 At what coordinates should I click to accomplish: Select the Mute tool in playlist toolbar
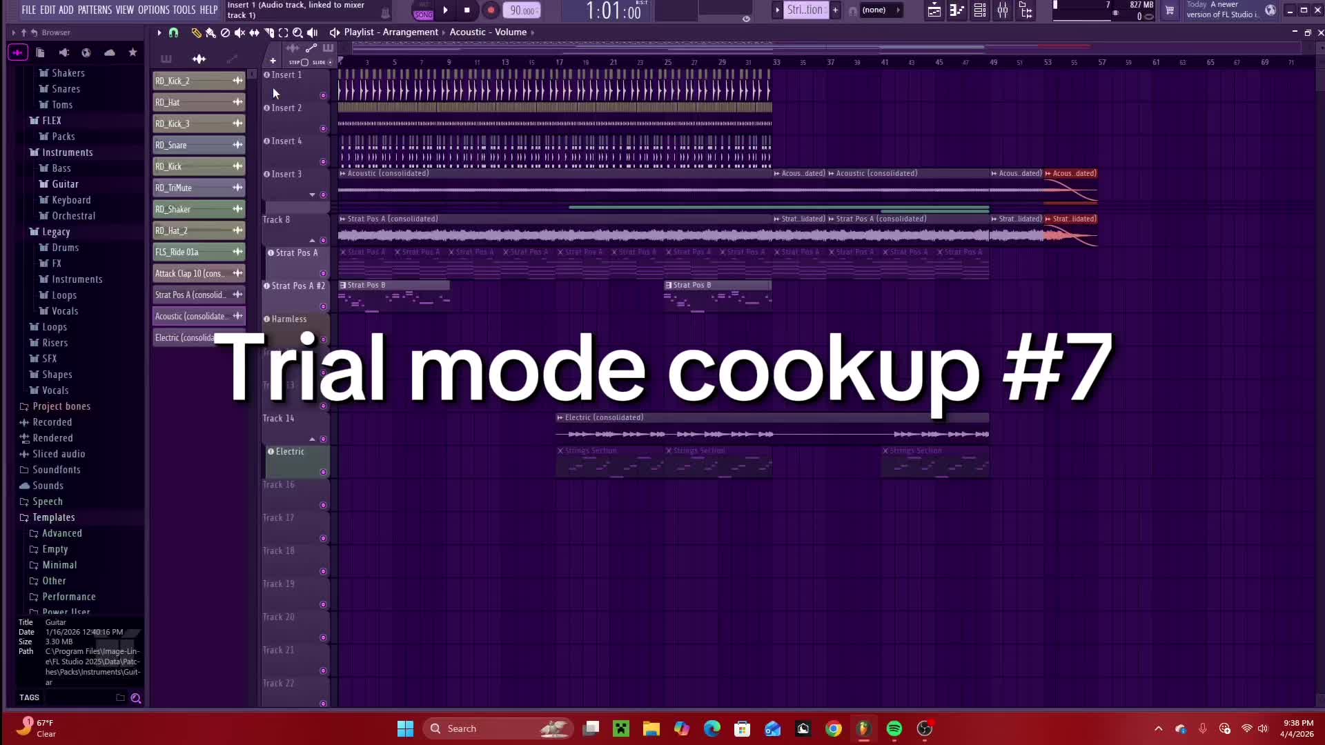pos(239,32)
